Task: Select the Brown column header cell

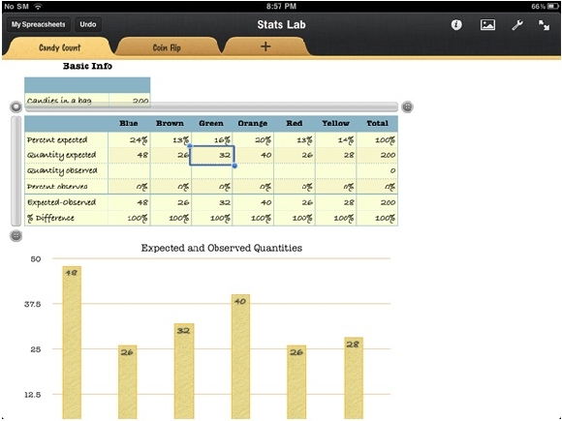Action: pyautogui.click(x=171, y=123)
